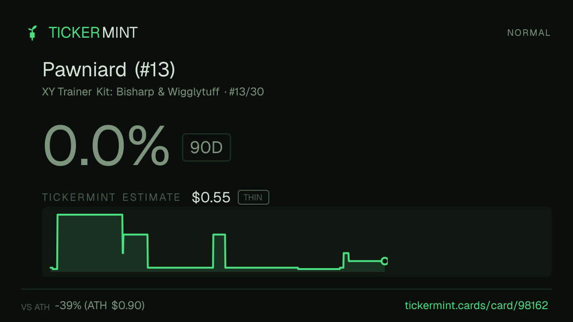Image resolution: width=573 pixels, height=322 pixels.
Task: Open the tickermint.cards/card/98162 link
Action: click(x=477, y=305)
